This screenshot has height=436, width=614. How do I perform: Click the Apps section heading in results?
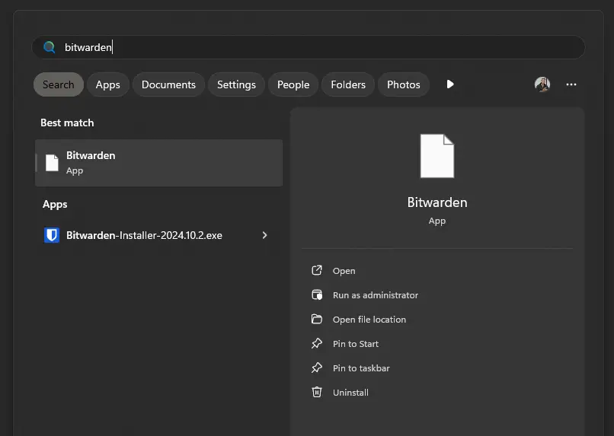point(55,205)
